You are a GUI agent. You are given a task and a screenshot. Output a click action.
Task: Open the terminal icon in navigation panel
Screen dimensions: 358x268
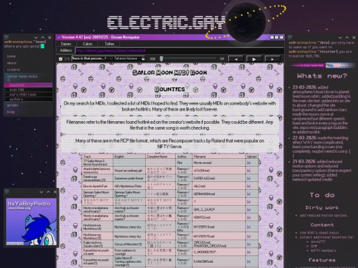tap(6, 37)
